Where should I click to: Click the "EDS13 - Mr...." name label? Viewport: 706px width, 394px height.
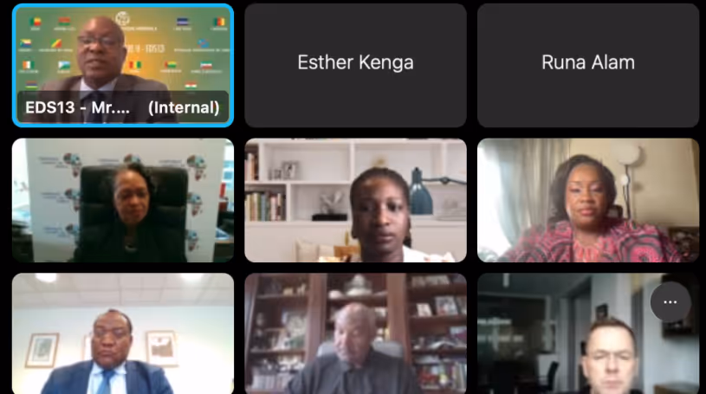[77, 107]
